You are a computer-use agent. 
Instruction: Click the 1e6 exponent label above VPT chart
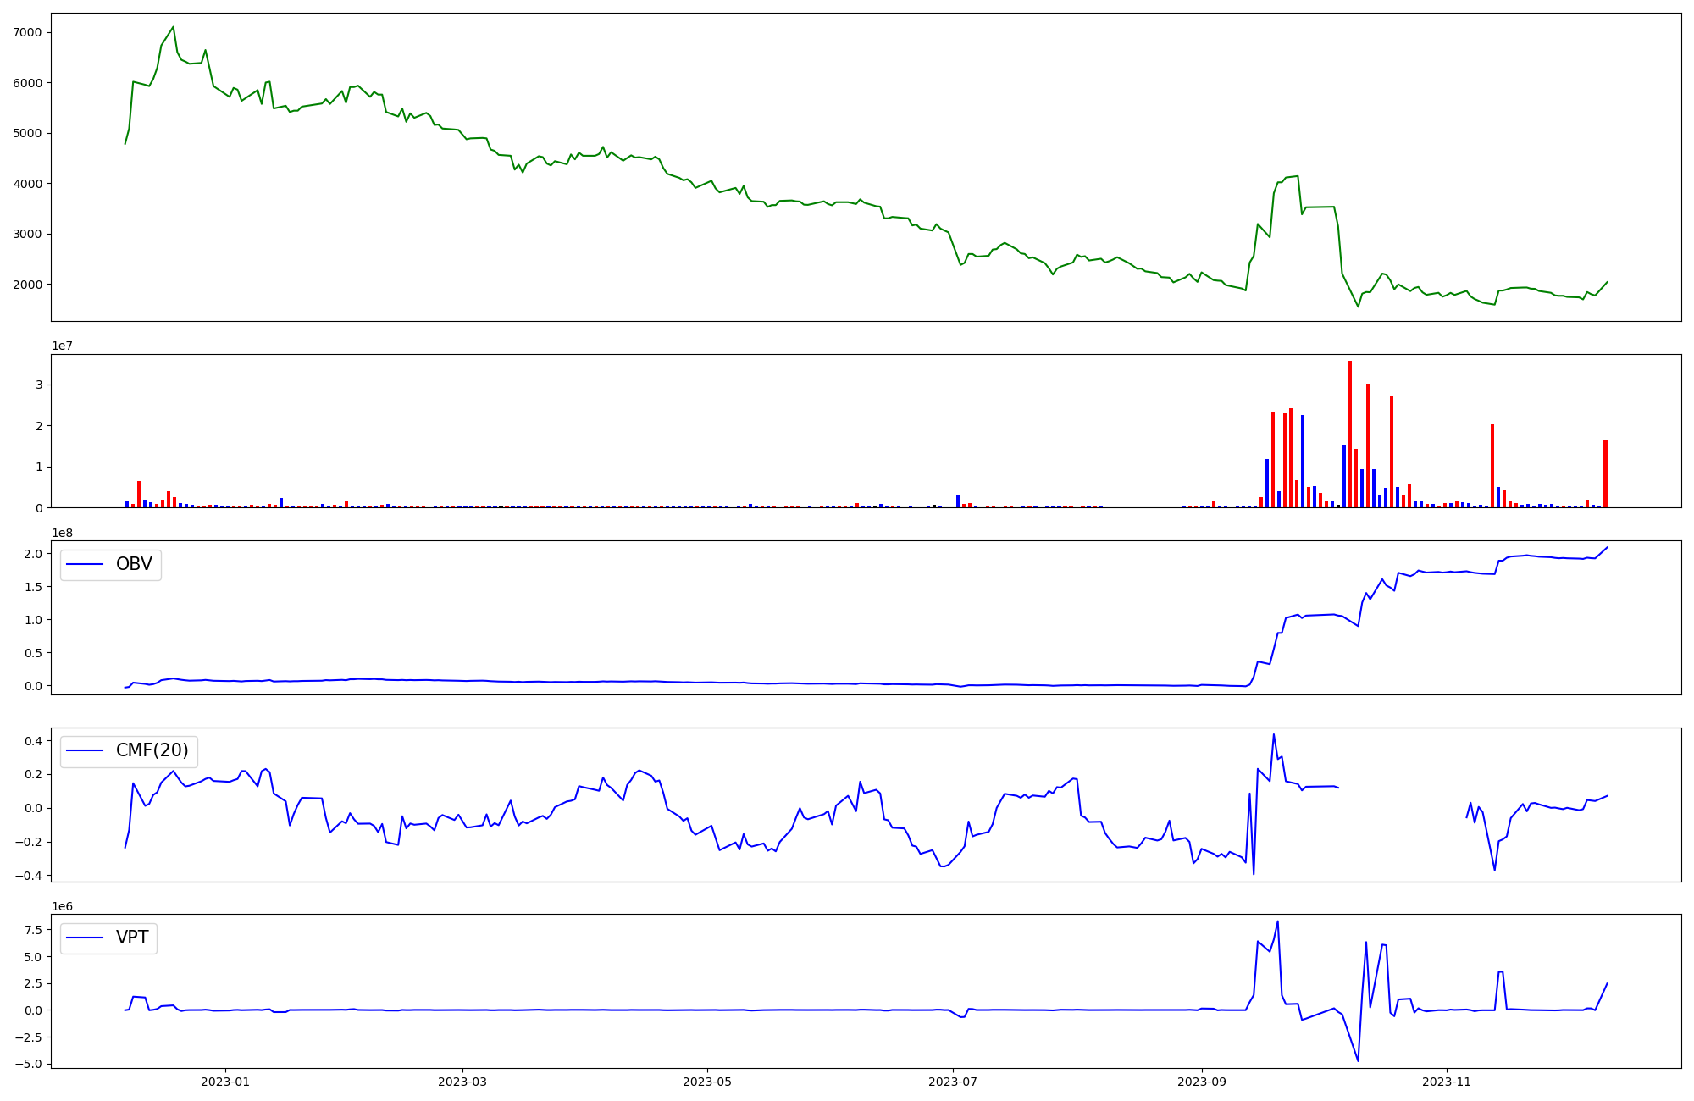62,906
